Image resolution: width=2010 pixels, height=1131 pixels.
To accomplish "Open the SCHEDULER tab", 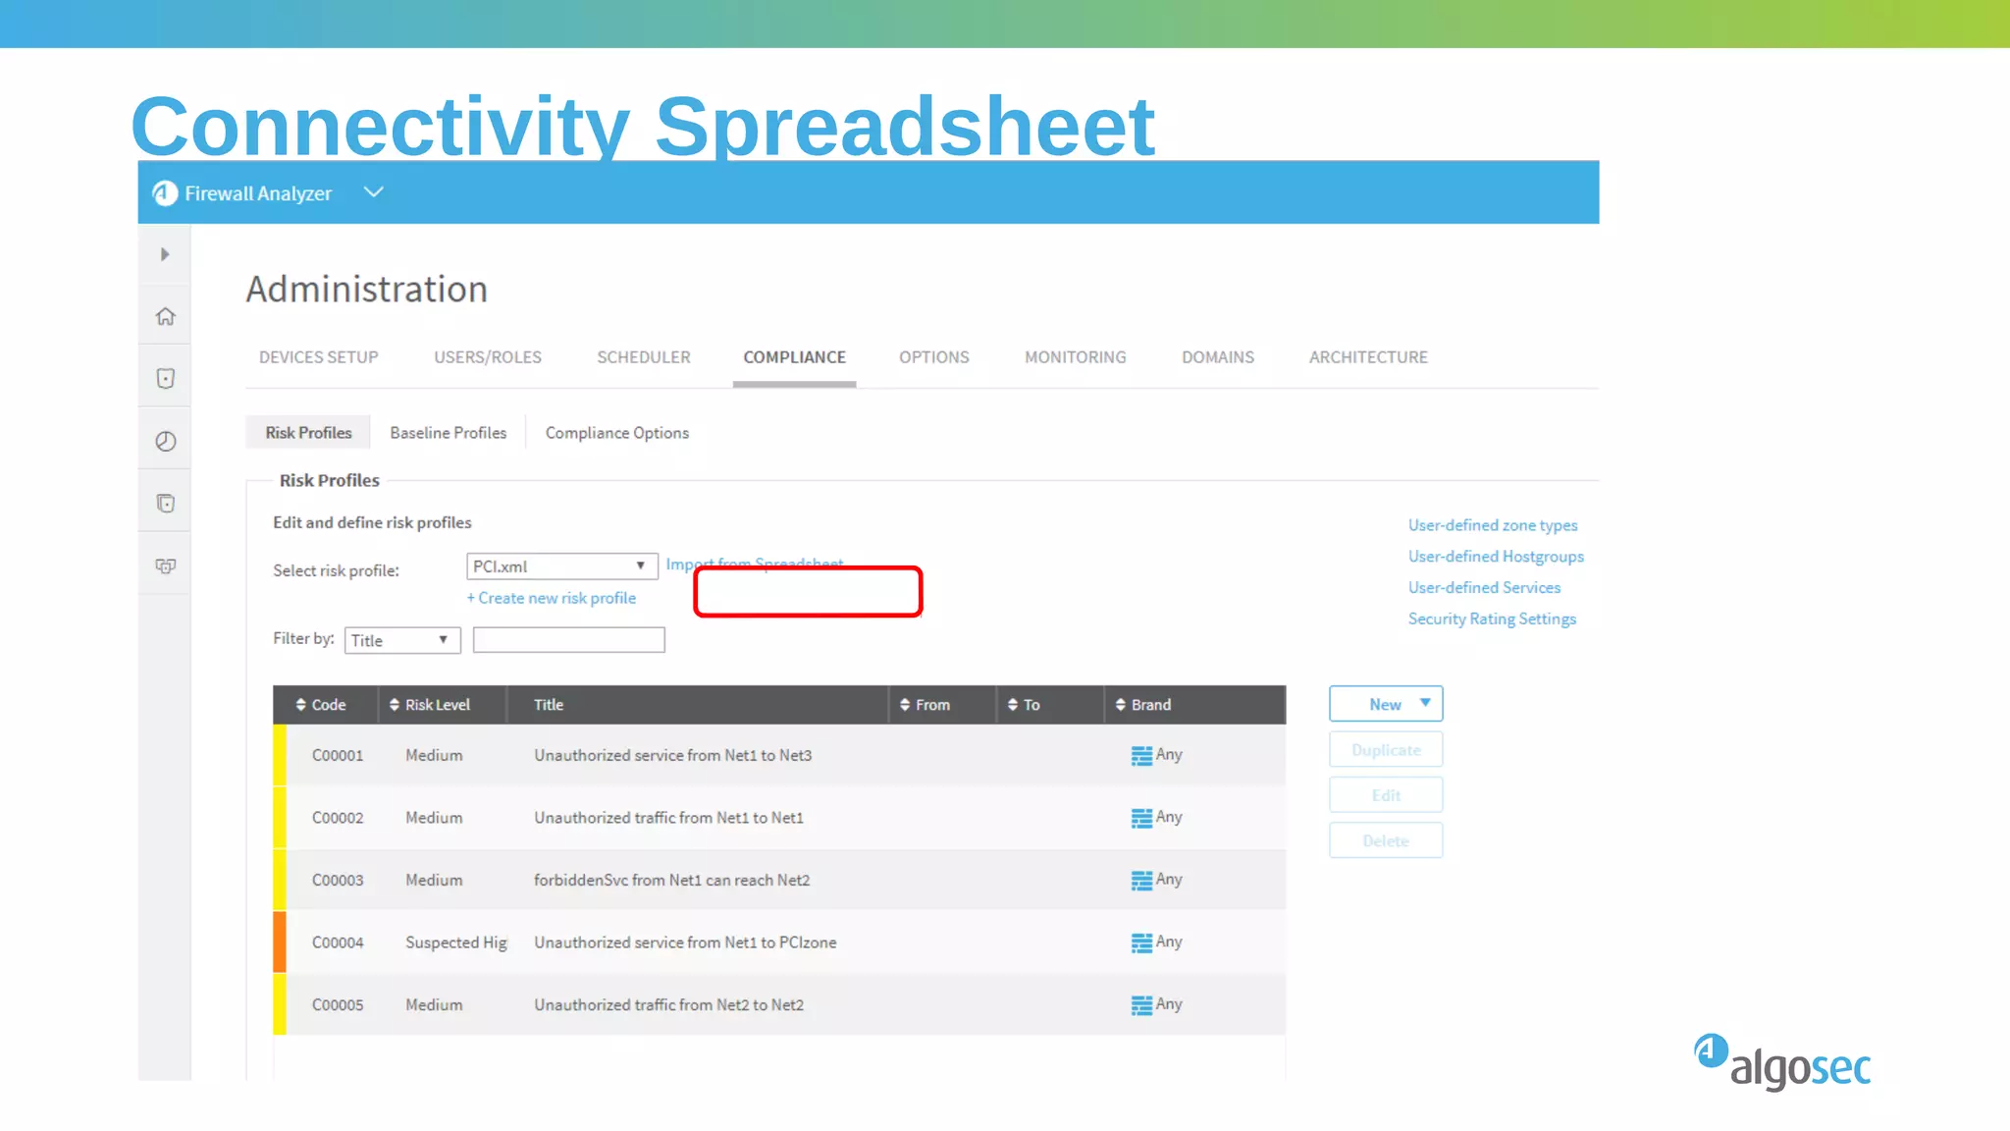I will [x=644, y=357].
